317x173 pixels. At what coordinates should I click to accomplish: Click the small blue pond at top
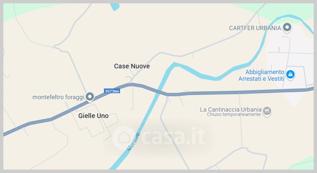[x=115, y=7]
